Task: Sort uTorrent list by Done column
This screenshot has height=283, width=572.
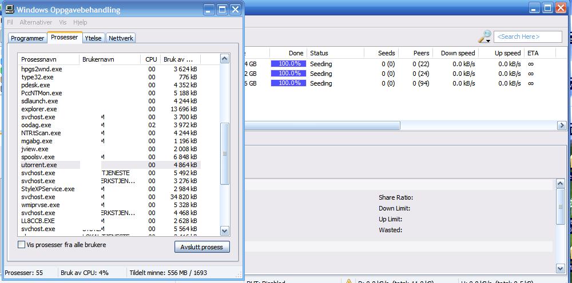Action: tap(288, 53)
